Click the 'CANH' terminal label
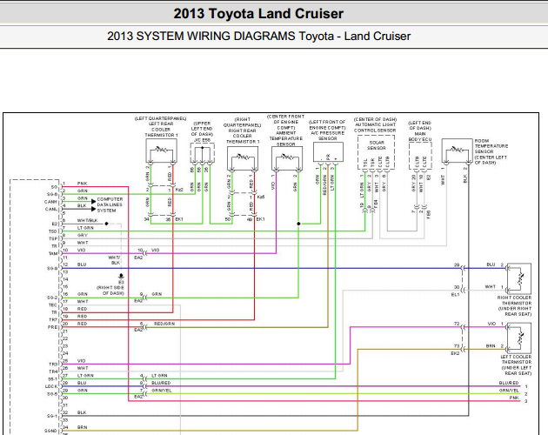The width and height of the screenshot is (548, 435). (50, 202)
